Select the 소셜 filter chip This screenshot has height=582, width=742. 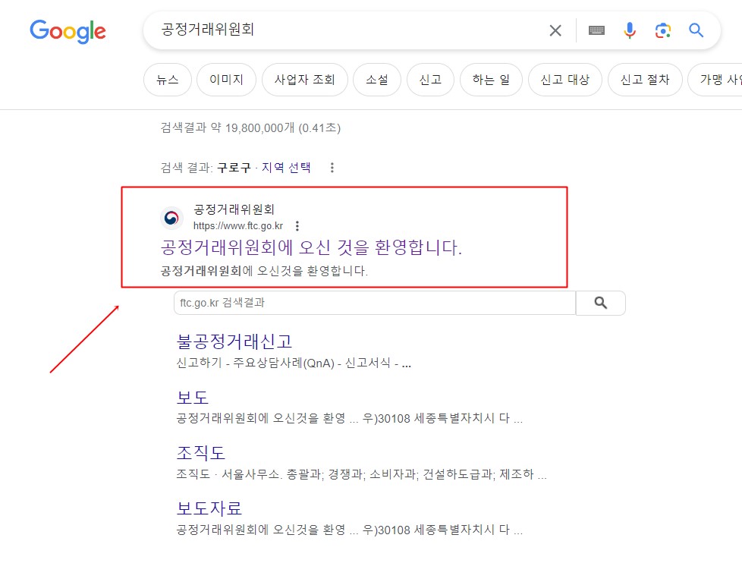[x=377, y=80]
